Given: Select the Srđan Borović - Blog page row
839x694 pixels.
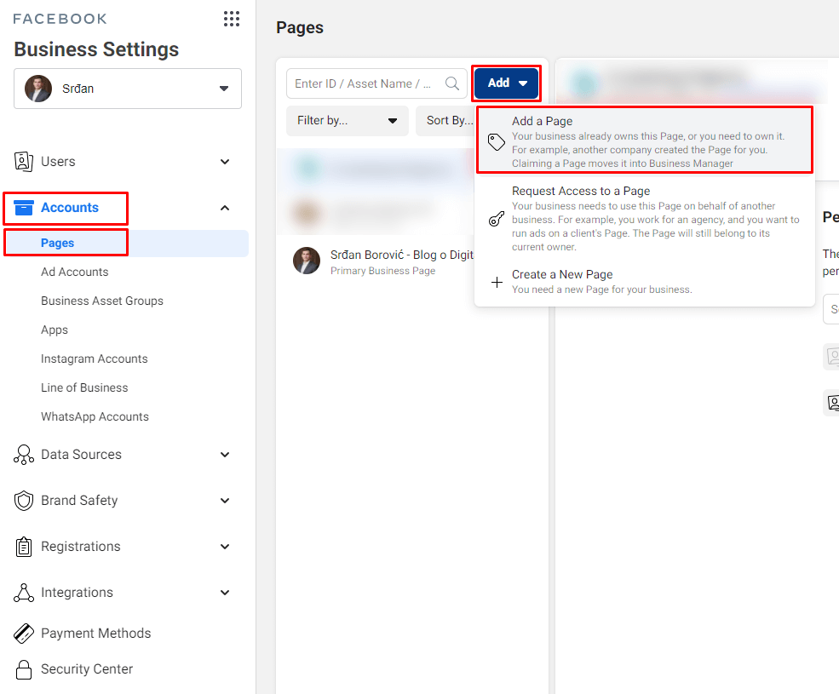Looking at the screenshot, I should (376, 261).
